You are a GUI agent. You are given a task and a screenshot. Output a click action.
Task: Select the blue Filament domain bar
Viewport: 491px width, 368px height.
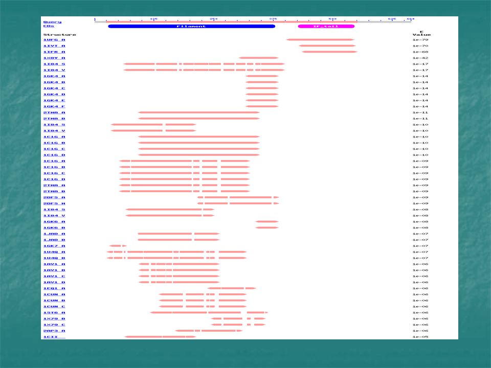[x=192, y=26]
